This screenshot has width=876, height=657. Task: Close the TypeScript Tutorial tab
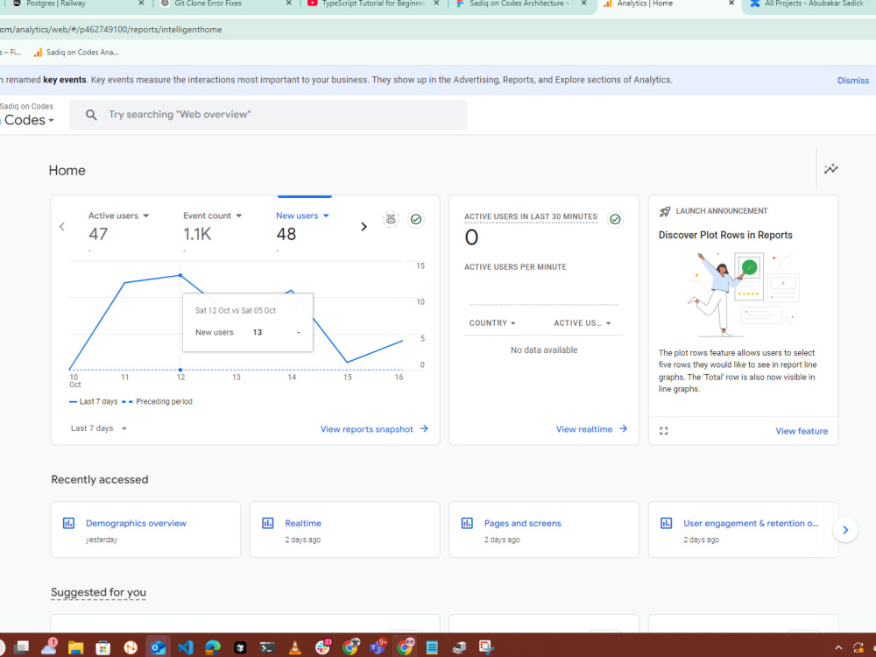pos(436,4)
